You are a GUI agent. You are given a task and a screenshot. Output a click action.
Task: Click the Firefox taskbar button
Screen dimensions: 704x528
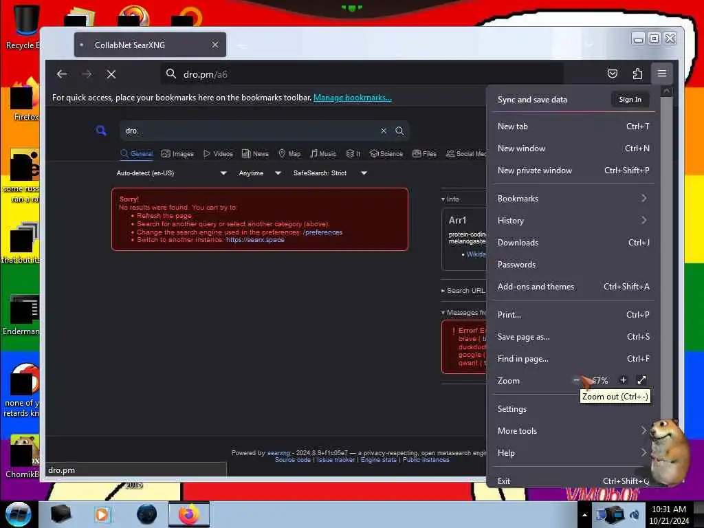(x=189, y=514)
